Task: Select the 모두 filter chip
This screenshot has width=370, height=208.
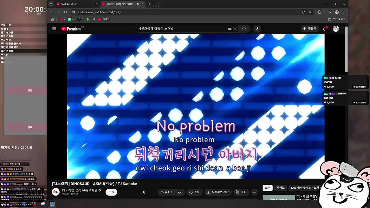Action: tap(268, 188)
